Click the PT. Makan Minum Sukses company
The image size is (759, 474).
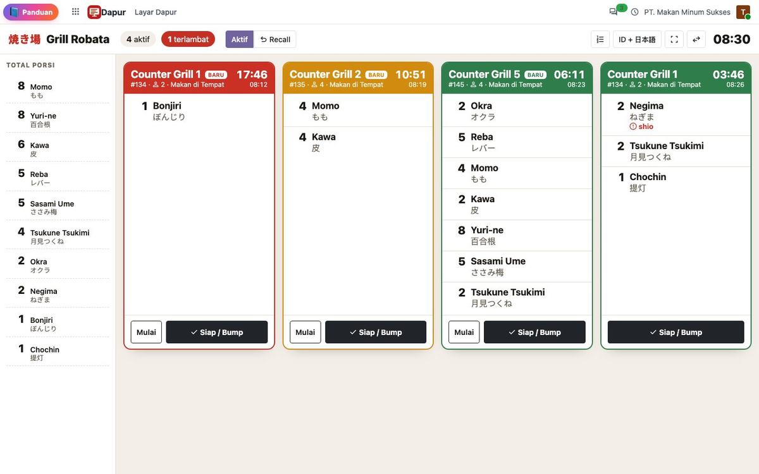pyautogui.click(x=688, y=12)
